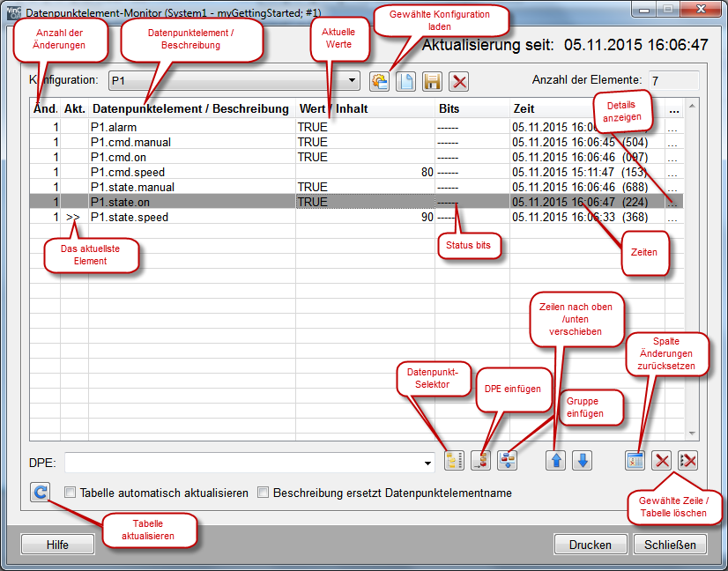The width and height of the screenshot is (728, 571).
Task: Show details via '...' in P1.cmd.speed row
Action: click(672, 172)
